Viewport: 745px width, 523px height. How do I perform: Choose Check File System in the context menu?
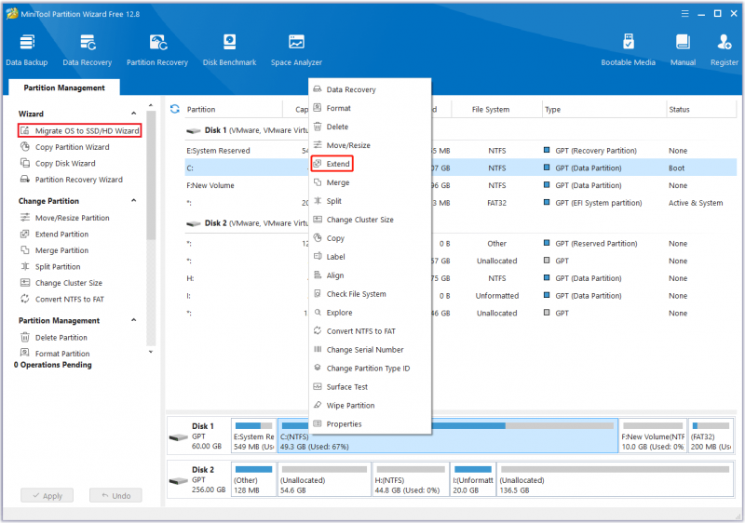[x=370, y=294]
